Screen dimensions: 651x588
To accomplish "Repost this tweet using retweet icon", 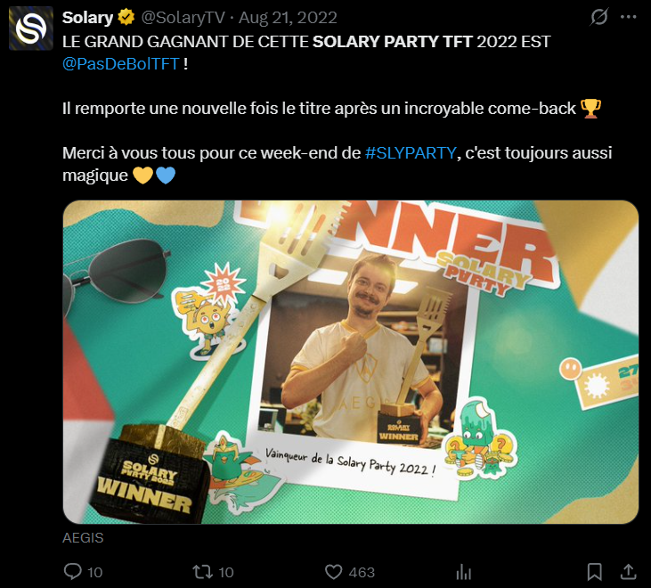I will (x=202, y=571).
